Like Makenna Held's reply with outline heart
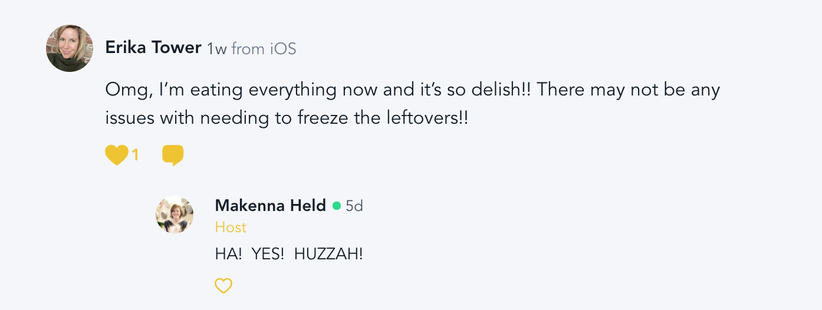This screenshot has height=310, width=822. [223, 286]
